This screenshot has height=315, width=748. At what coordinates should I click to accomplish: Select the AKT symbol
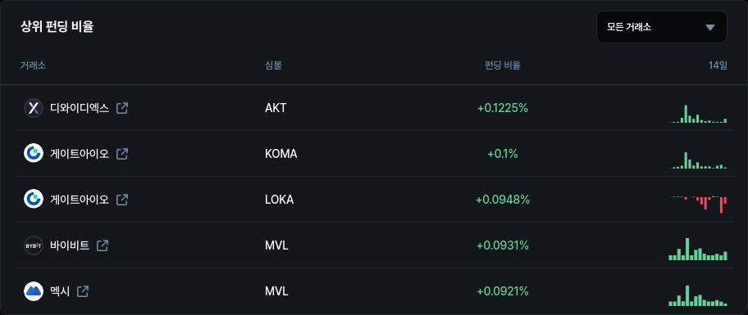coord(276,108)
